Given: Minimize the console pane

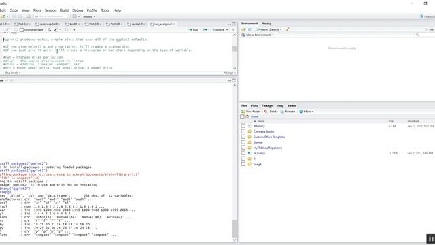Looking at the screenshot, I should [x=230, y=80].
